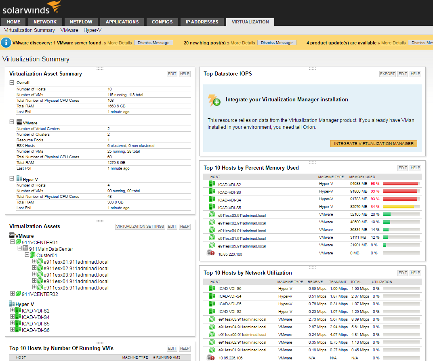Viewport: 433px width, 361px height.
Task: Click the ICAD-VDI-S5 link in Memory Used table
Action: point(229,208)
